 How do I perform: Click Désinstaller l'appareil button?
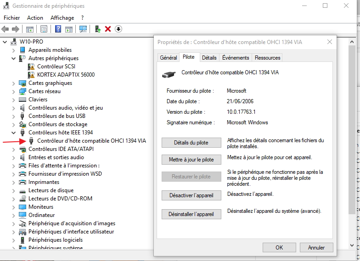tap(191, 214)
